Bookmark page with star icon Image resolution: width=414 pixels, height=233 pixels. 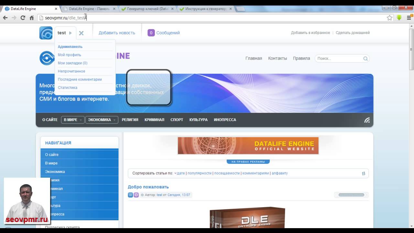[x=390, y=18]
